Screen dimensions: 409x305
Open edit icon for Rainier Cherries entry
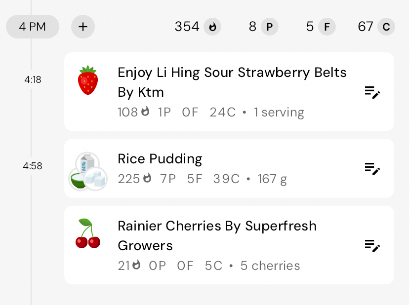click(x=372, y=245)
